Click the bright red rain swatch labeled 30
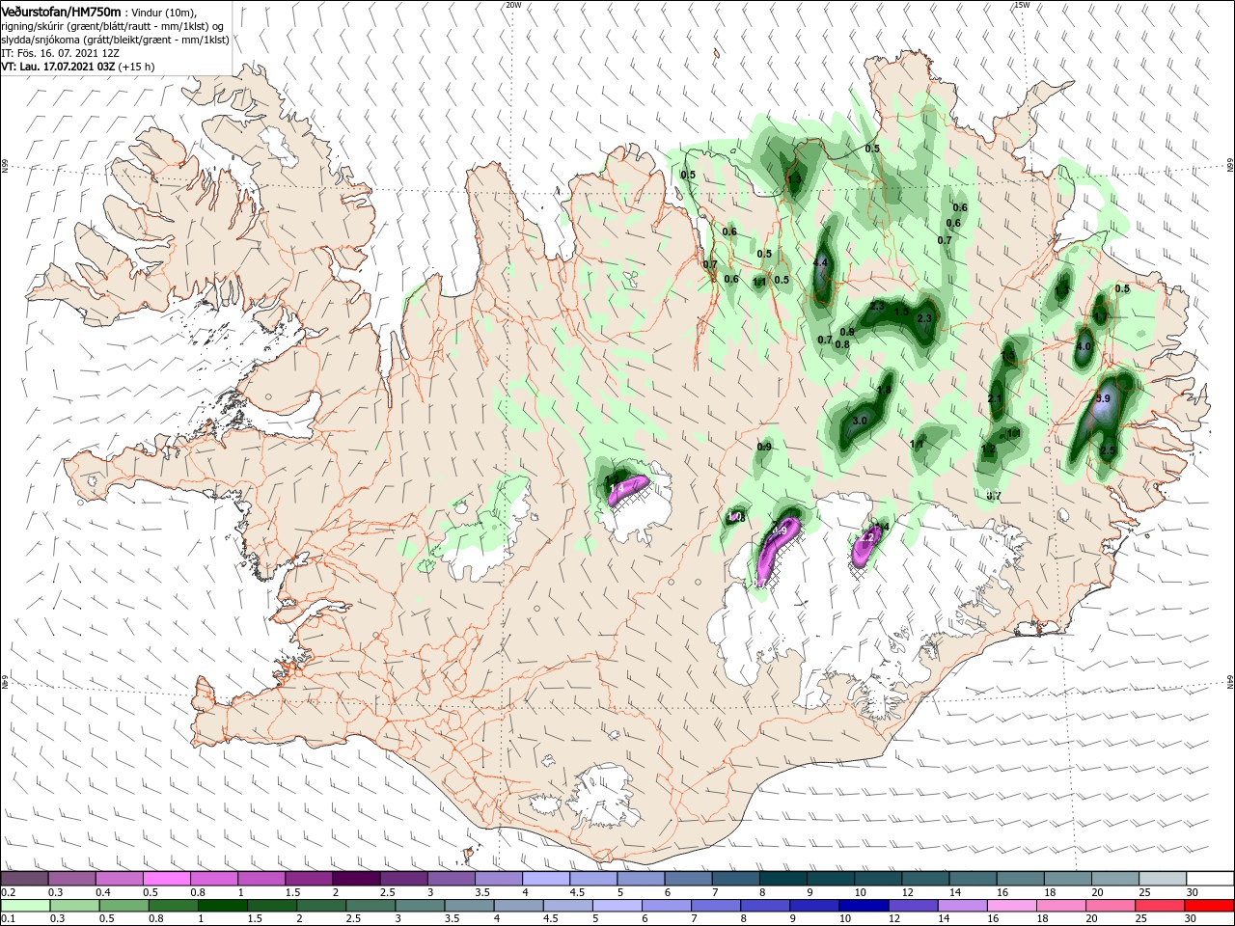The image size is (1235, 926). 1209,906
